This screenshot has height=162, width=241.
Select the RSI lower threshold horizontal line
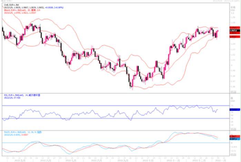[x=103, y=119]
